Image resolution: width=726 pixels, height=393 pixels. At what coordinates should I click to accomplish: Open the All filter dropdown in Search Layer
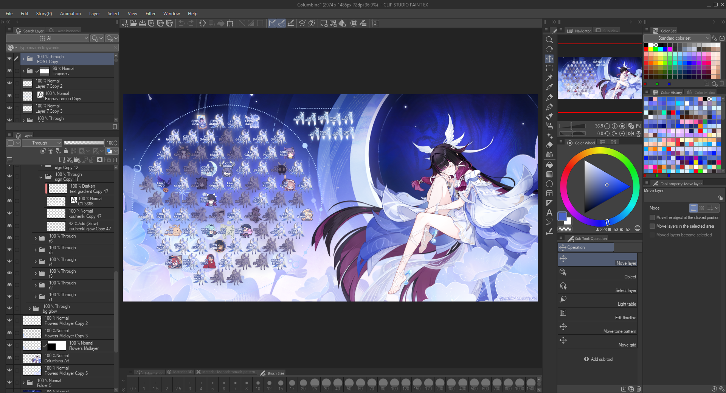pos(48,38)
